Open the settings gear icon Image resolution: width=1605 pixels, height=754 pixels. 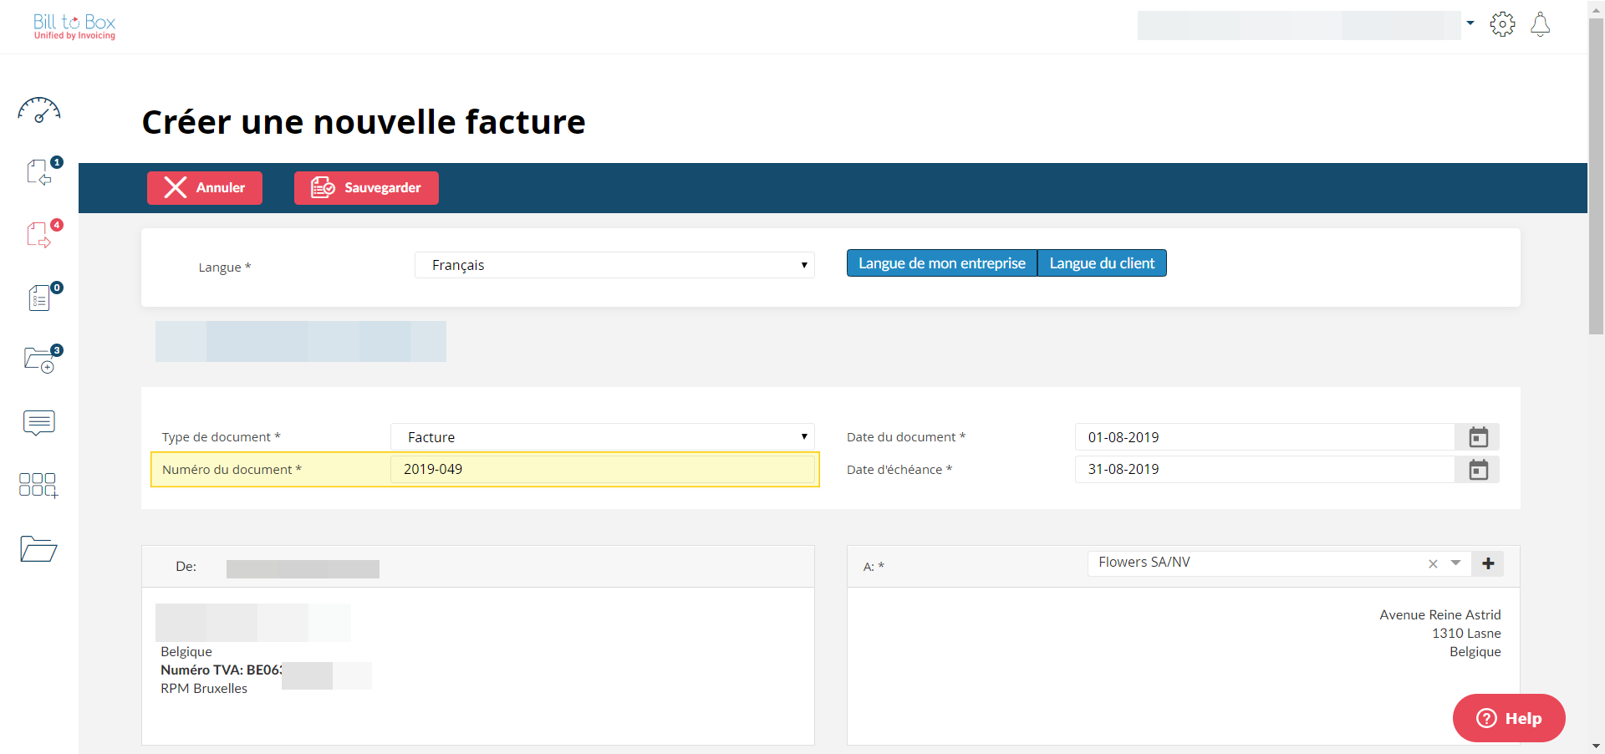click(x=1502, y=24)
